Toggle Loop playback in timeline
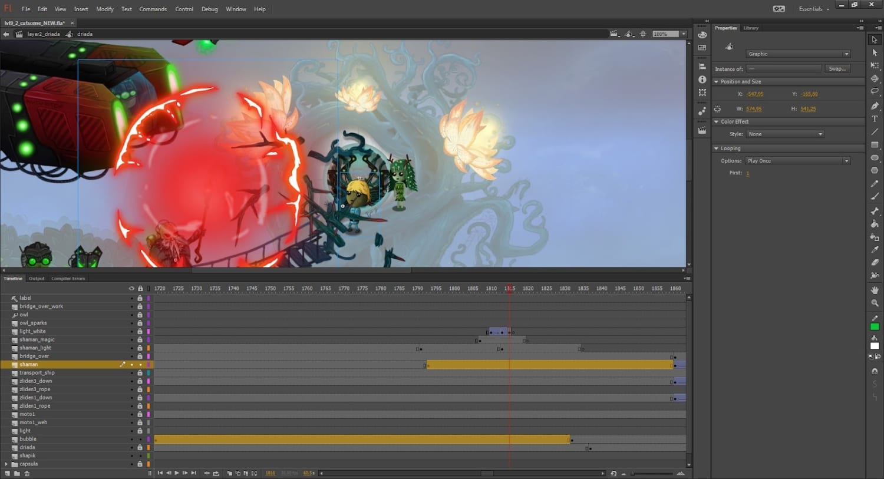Screen dimensions: 884x479 pos(216,473)
